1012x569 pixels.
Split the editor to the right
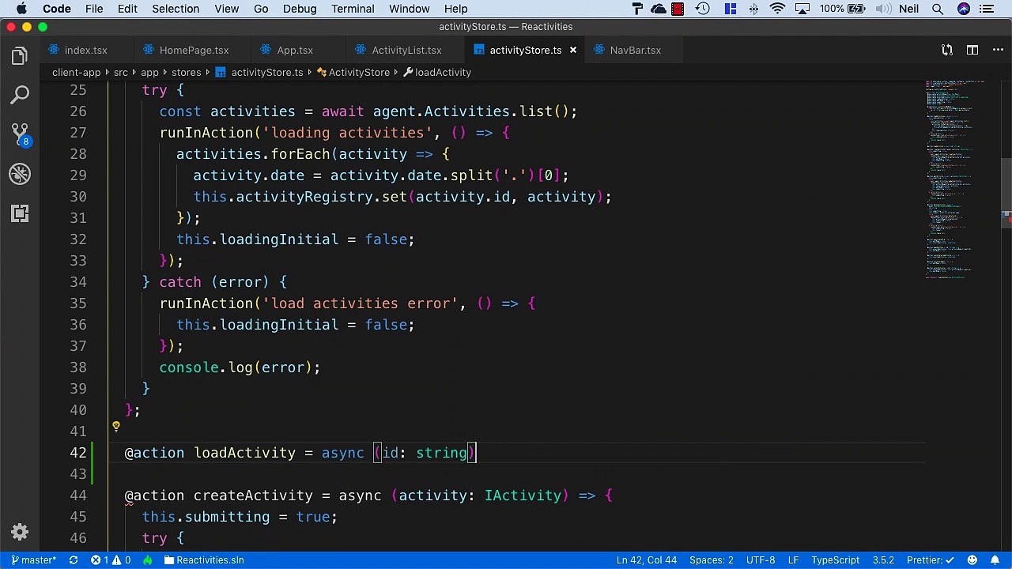[x=972, y=50]
